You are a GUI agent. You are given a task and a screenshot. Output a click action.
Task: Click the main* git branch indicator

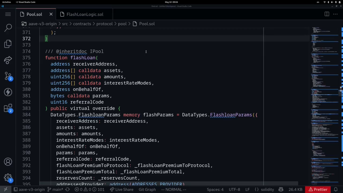(x=55, y=189)
